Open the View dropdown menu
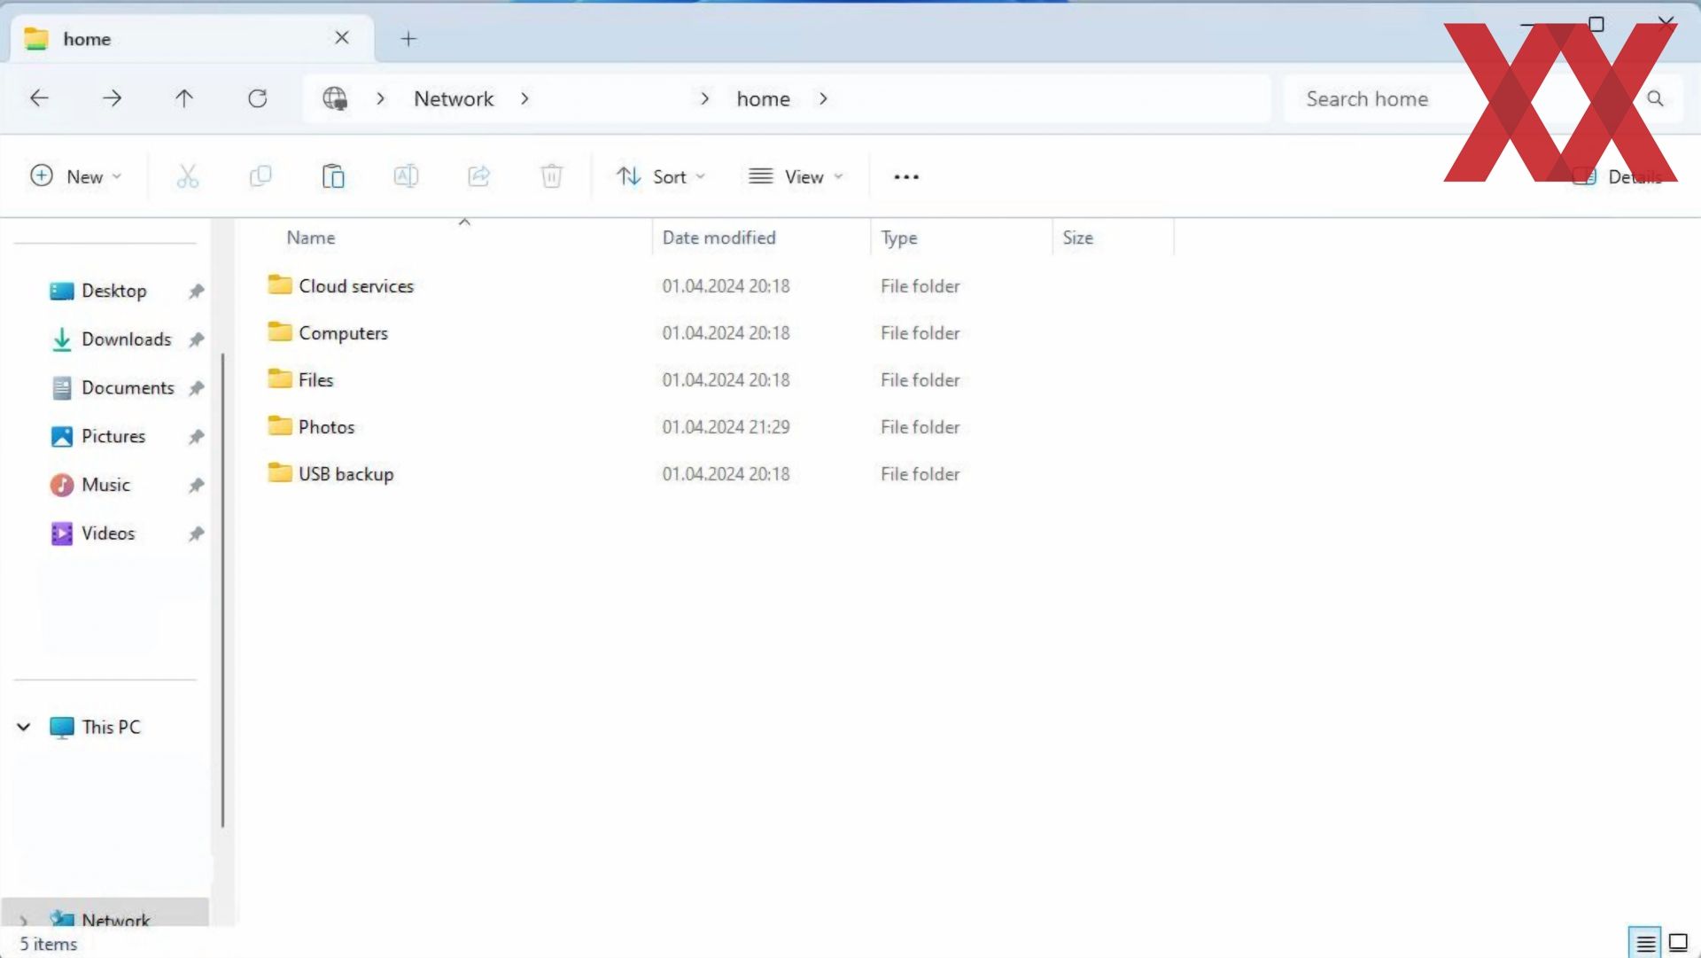 point(795,176)
